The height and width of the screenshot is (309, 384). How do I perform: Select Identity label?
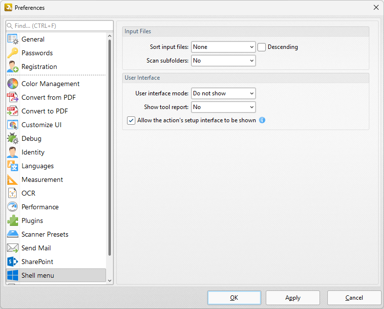pos(33,153)
